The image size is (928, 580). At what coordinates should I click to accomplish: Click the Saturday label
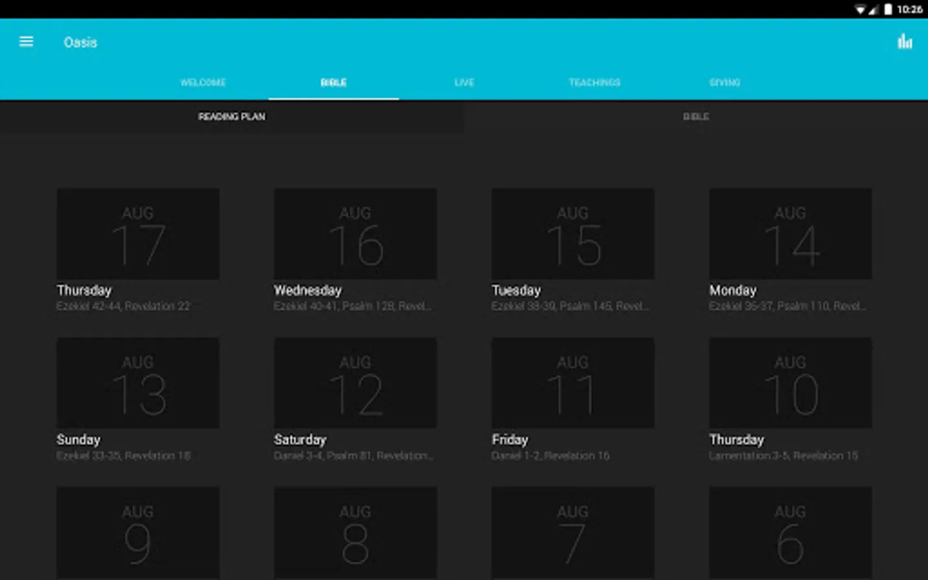coord(300,440)
